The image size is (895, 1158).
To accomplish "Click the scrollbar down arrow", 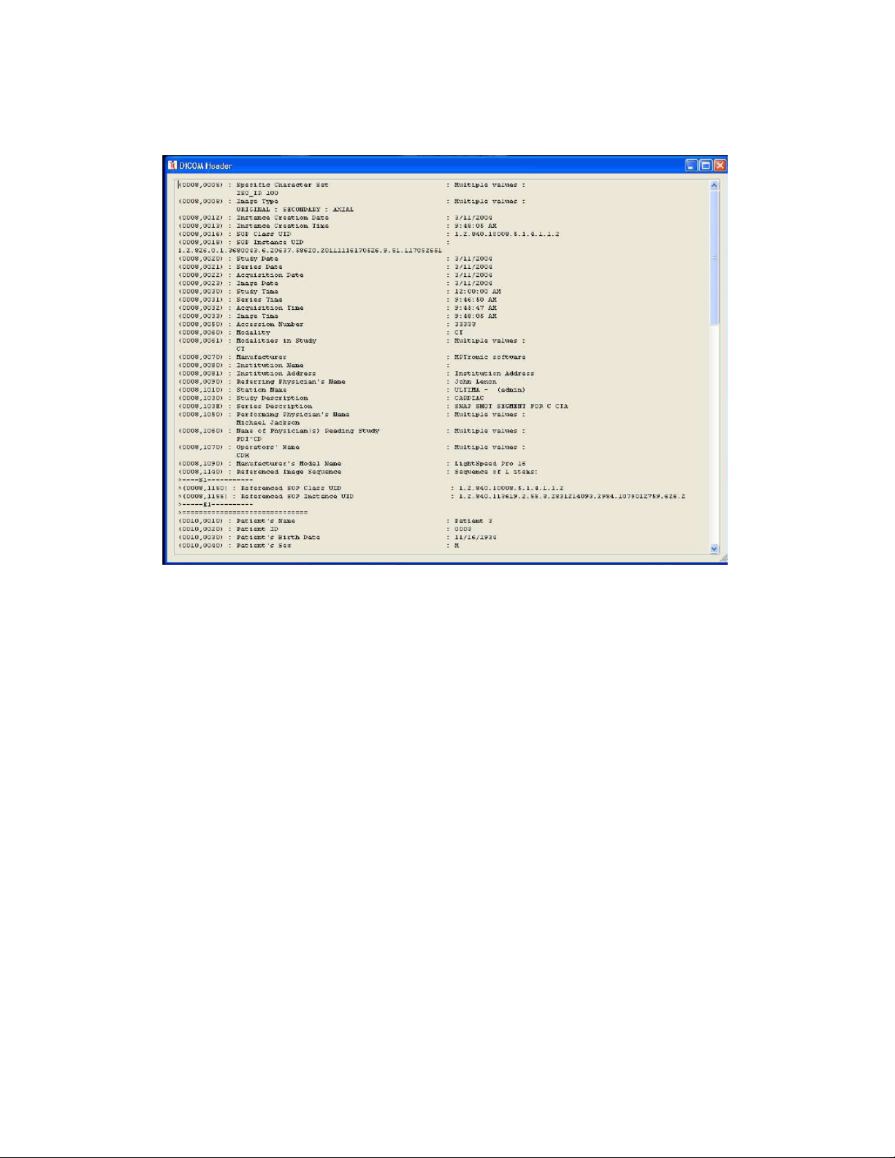I will [x=715, y=549].
